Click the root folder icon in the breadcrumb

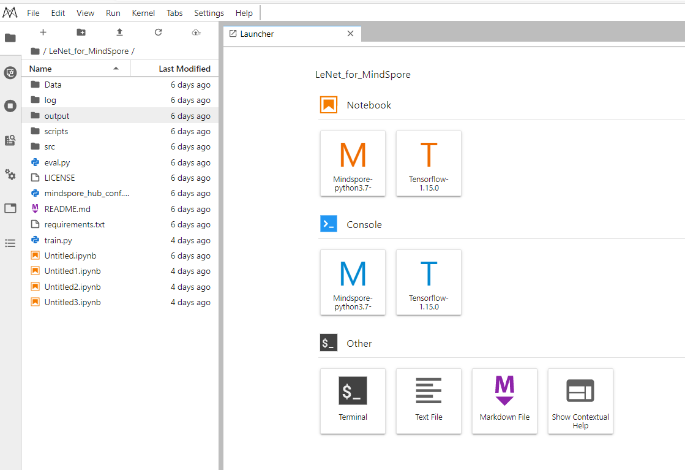tap(36, 51)
